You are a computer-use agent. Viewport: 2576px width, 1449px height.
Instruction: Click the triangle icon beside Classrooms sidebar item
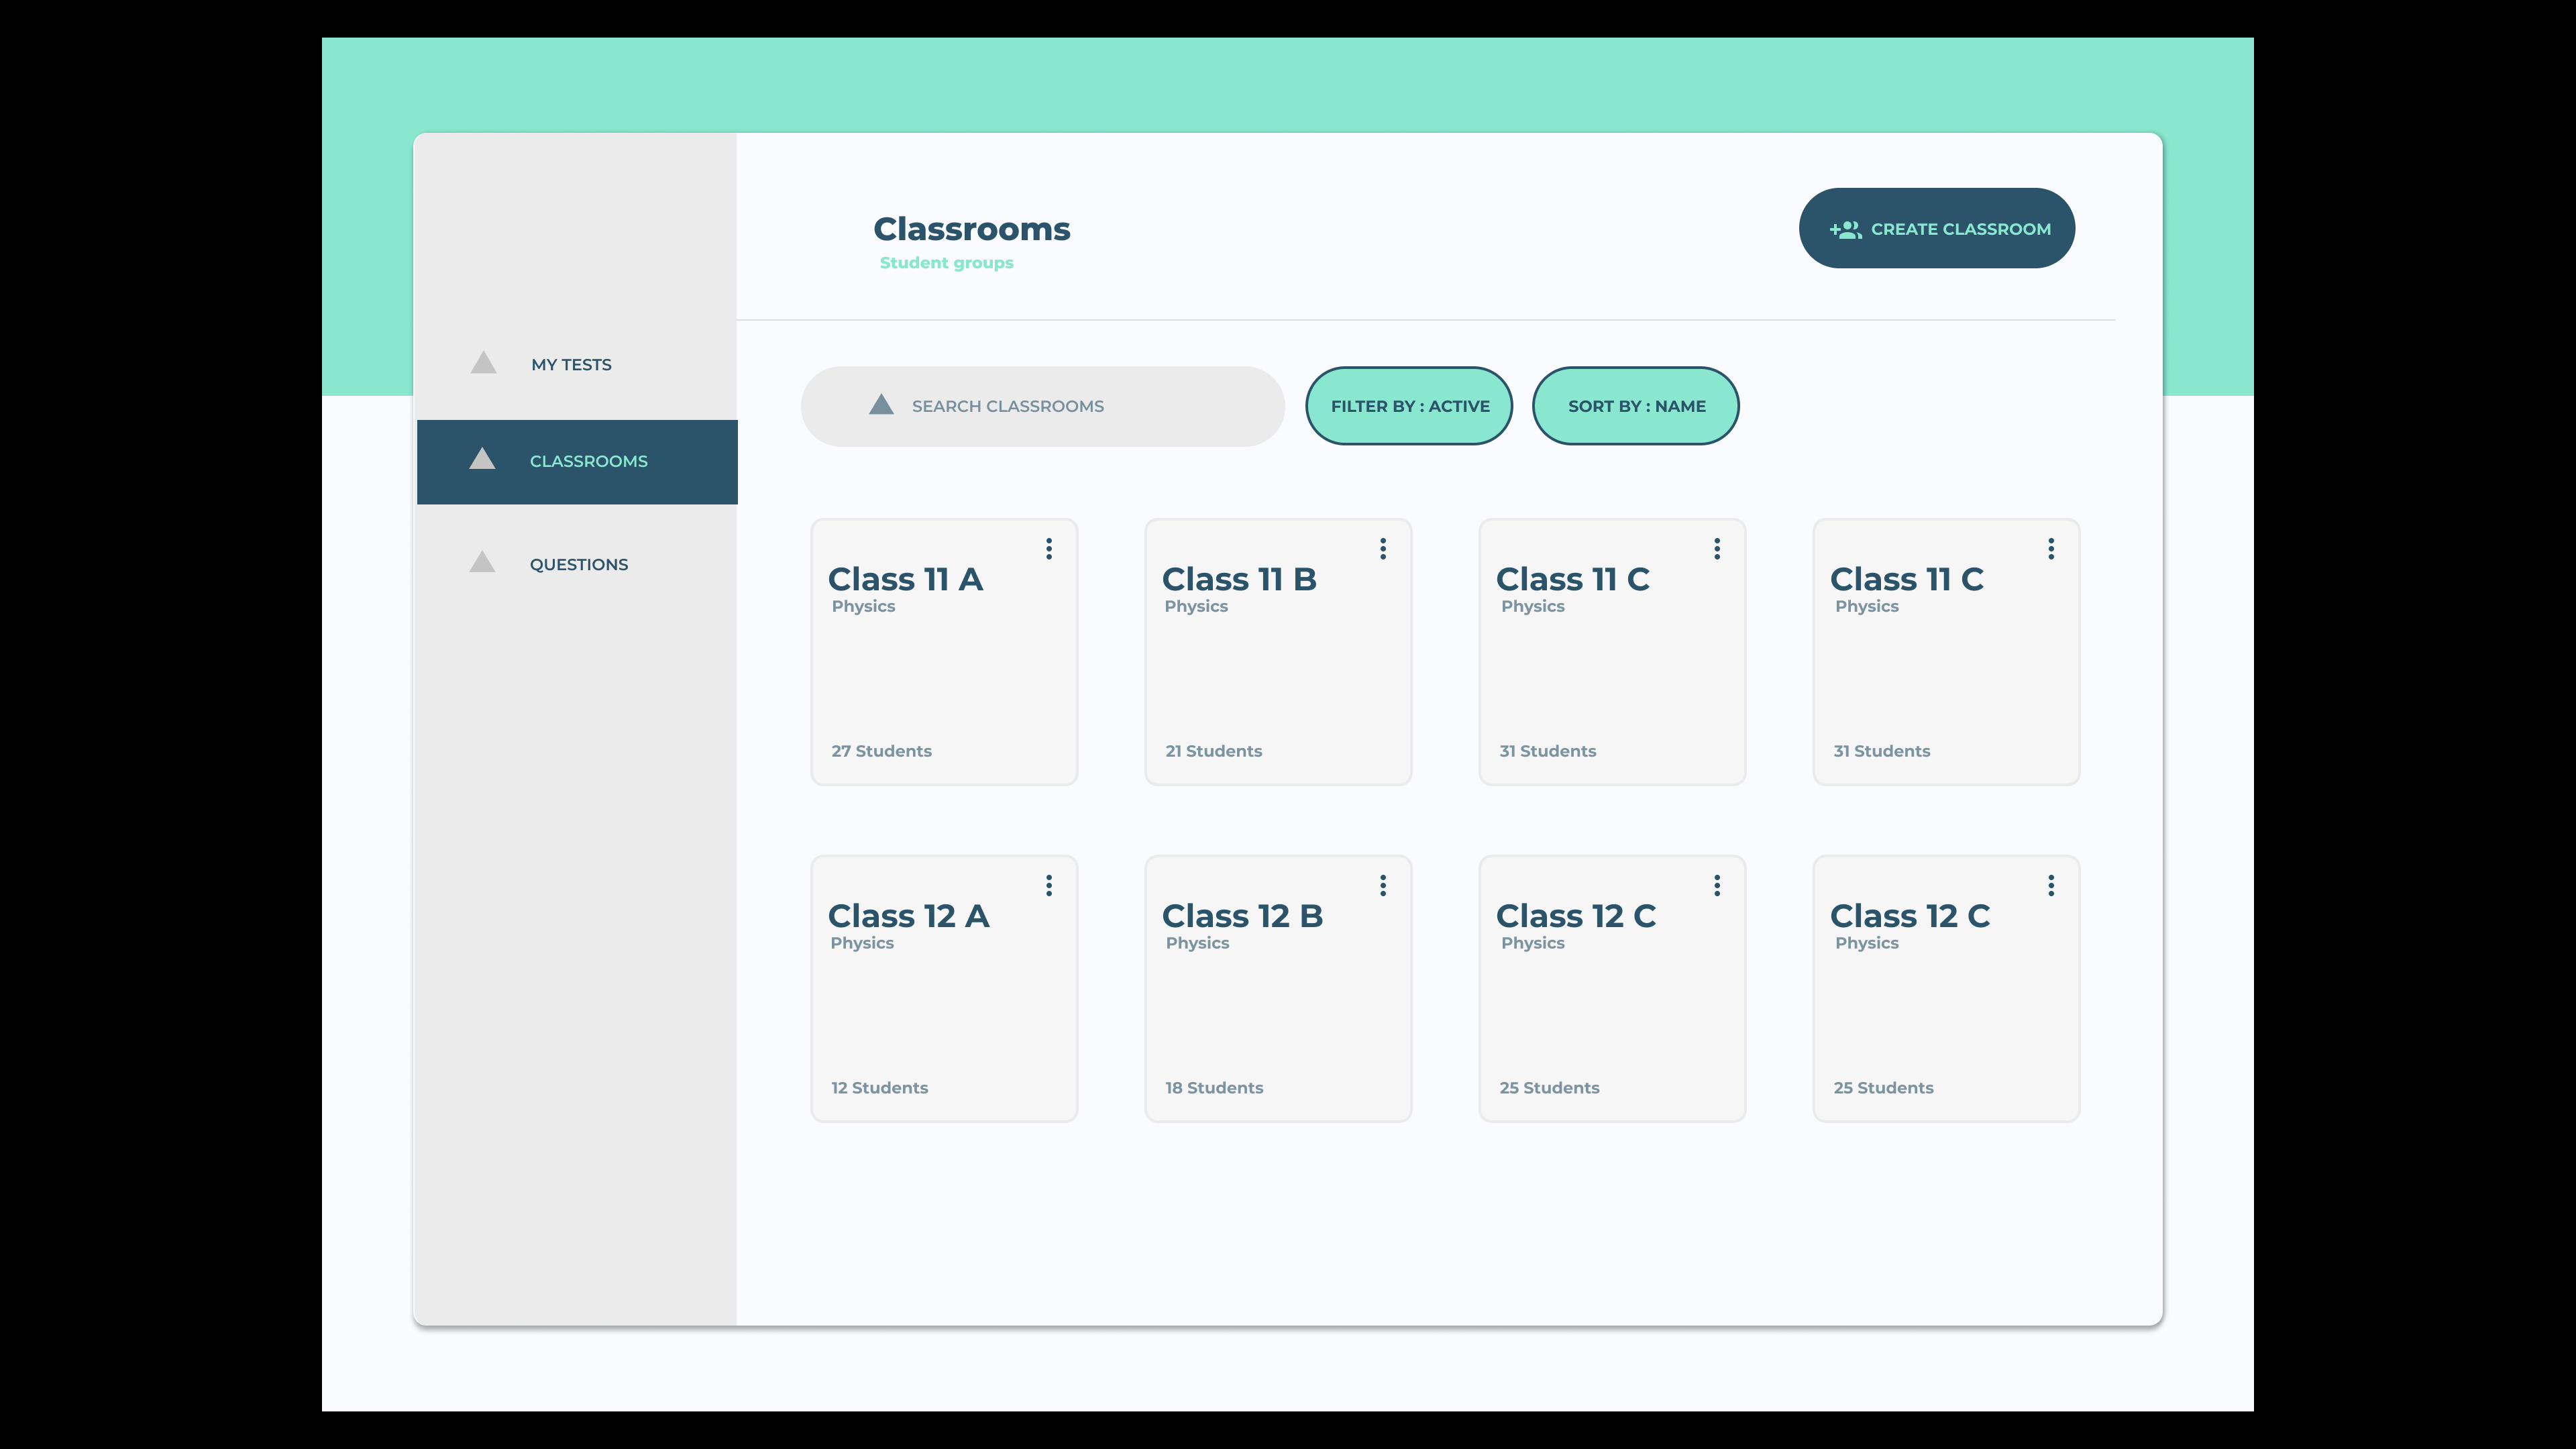pos(482,459)
